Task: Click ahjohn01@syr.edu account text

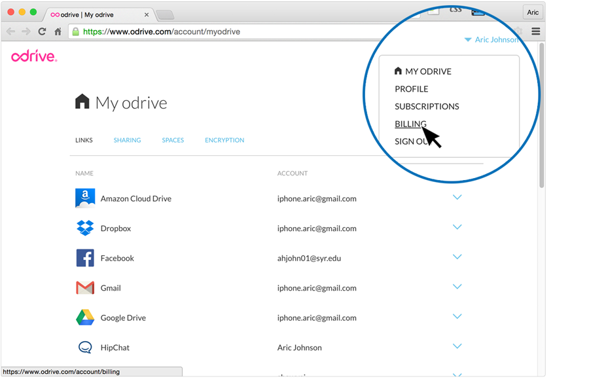Action: click(x=309, y=258)
